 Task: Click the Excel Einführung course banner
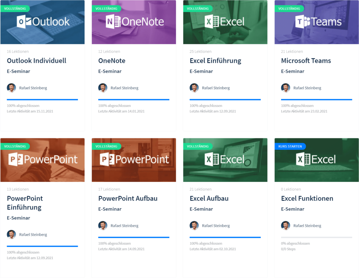225,22
